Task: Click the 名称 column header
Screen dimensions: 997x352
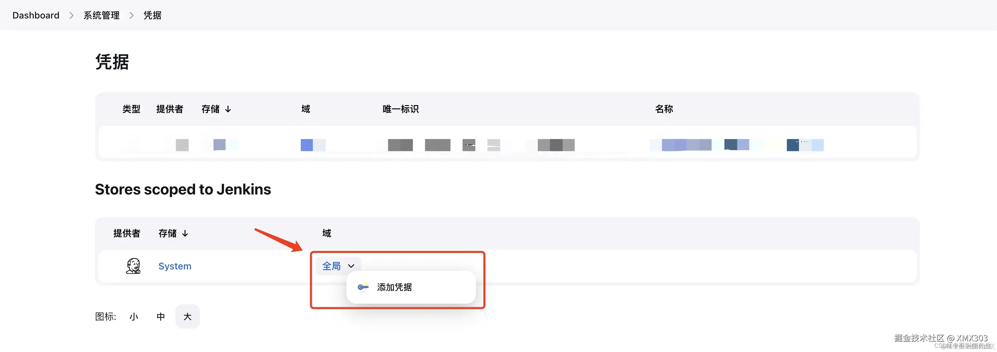Action: [x=663, y=109]
